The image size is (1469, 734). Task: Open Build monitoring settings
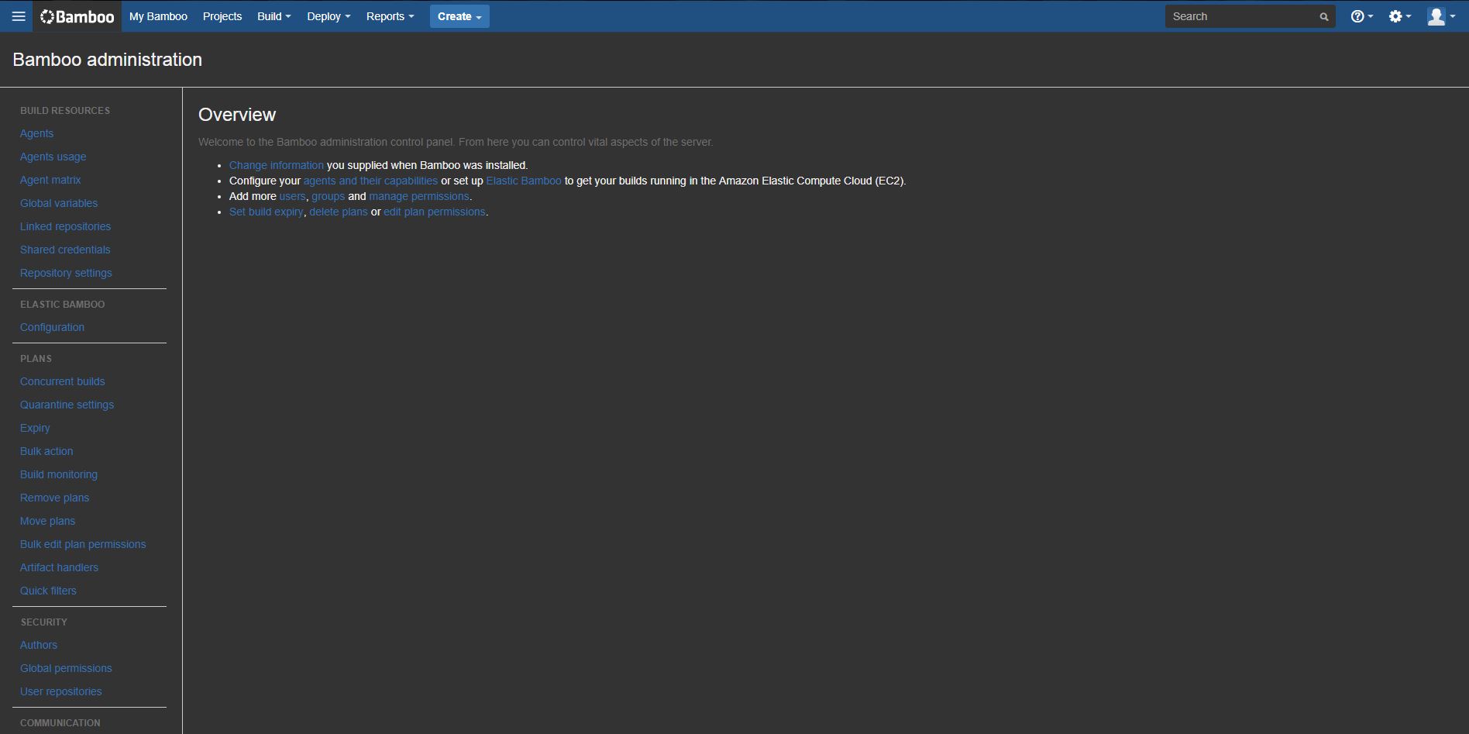click(x=59, y=474)
